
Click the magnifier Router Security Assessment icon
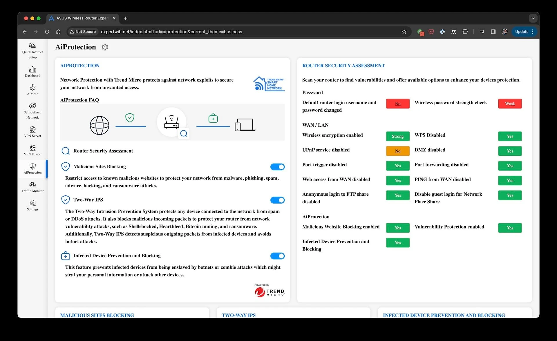66,151
